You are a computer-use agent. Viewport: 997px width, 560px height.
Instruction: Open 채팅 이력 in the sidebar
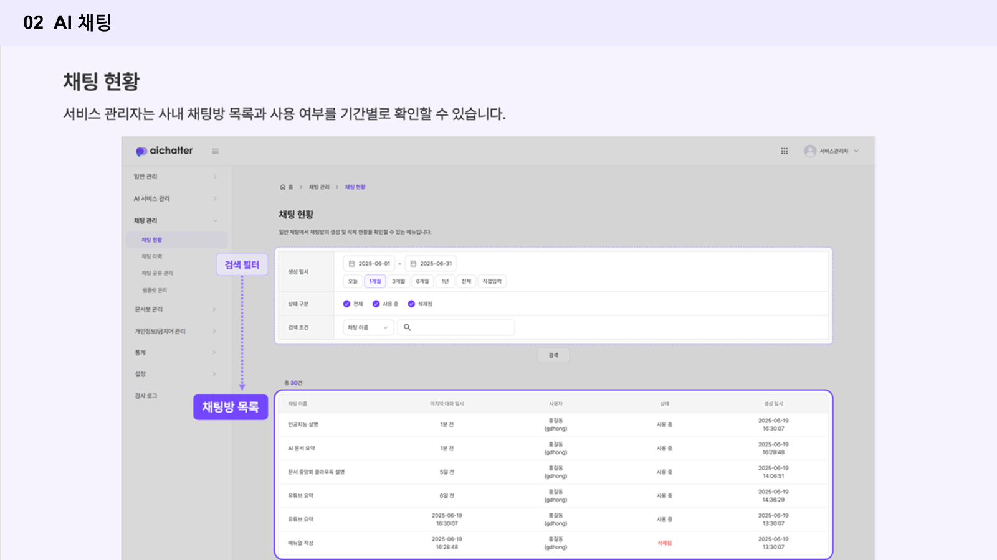(151, 256)
